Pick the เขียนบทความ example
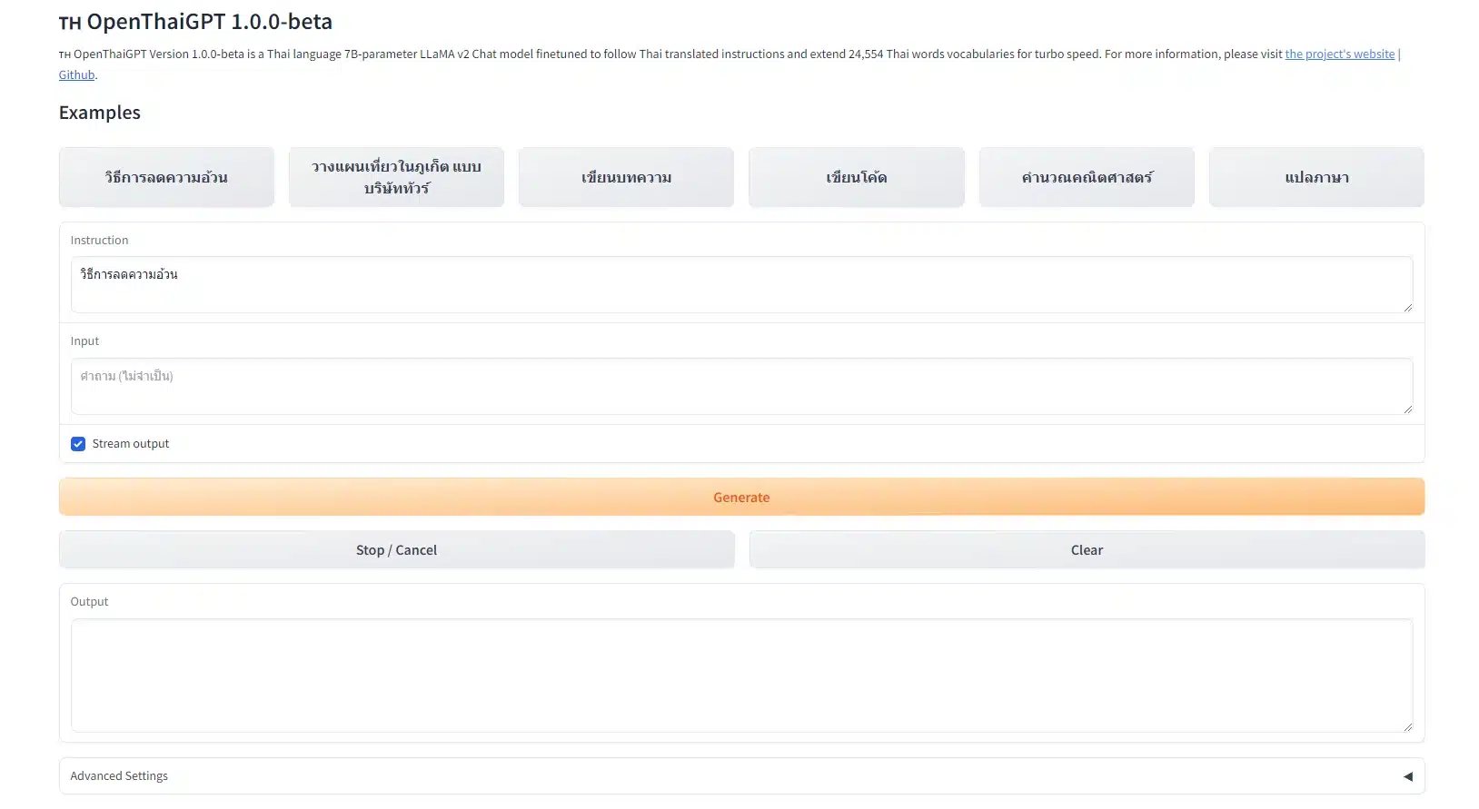The image size is (1479, 809). 626,177
